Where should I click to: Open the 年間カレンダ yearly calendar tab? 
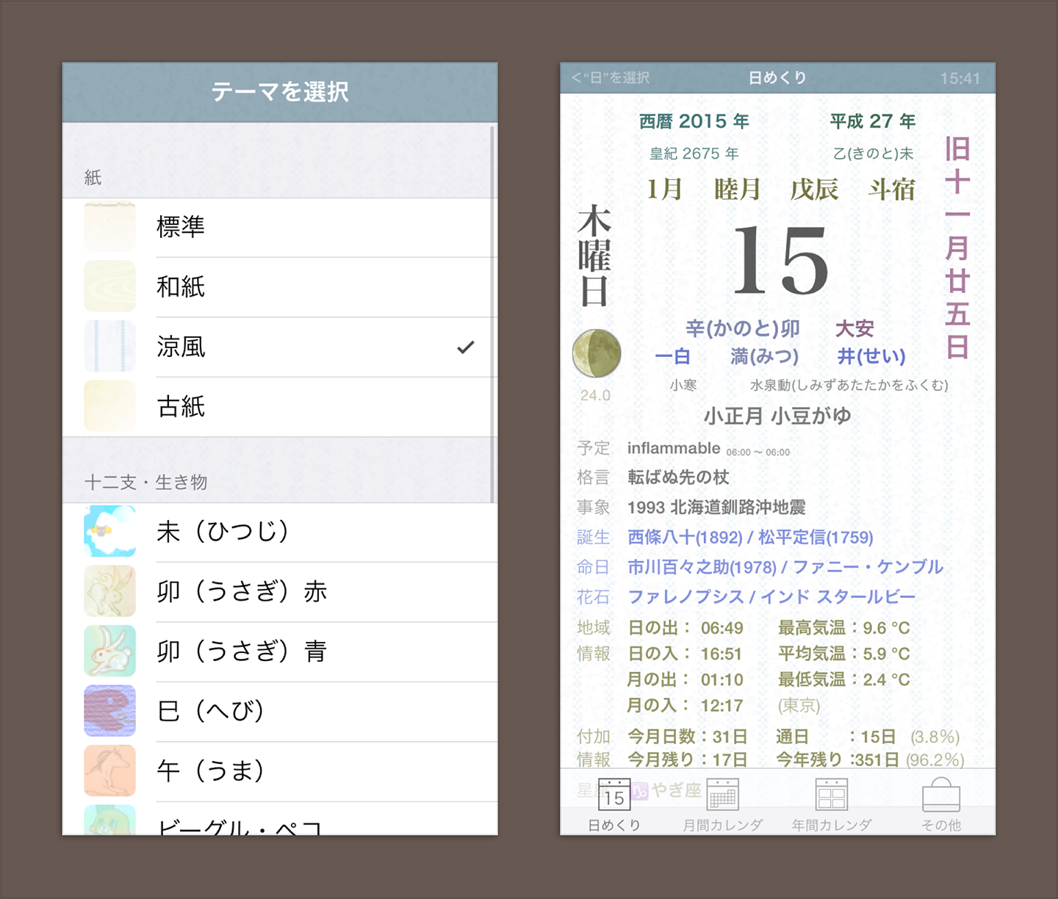point(832,805)
